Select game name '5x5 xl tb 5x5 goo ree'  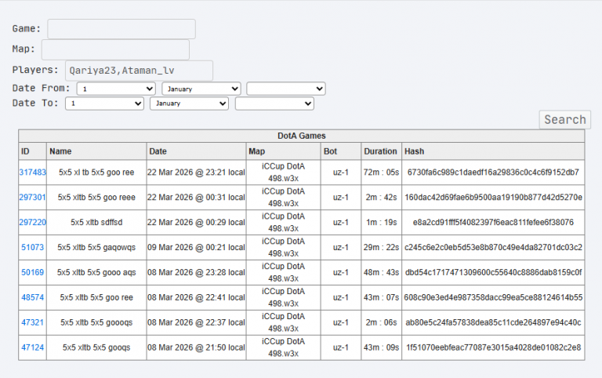click(x=96, y=173)
